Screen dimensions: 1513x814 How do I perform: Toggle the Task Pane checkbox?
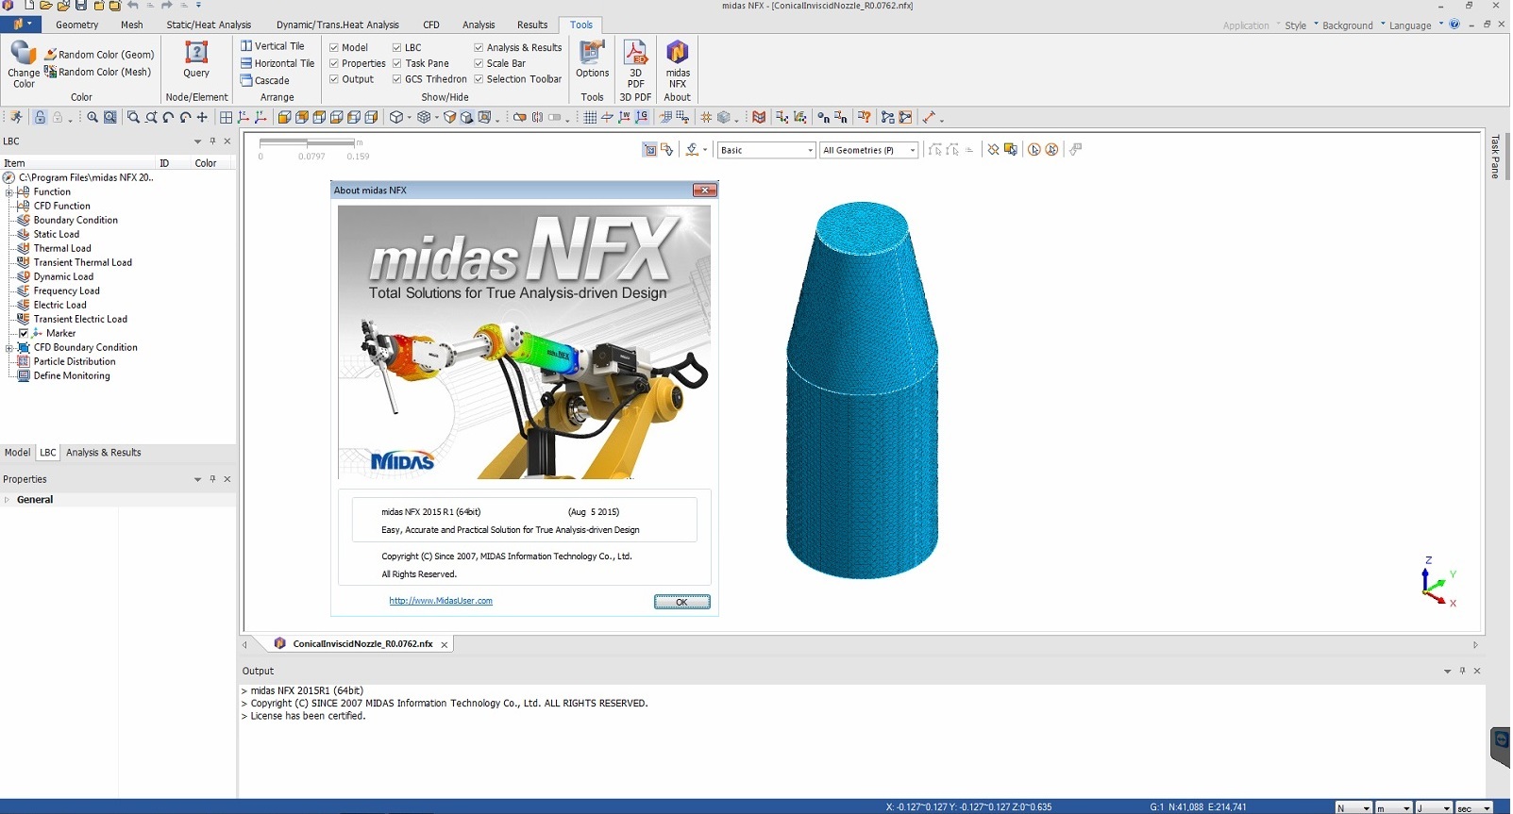pyautogui.click(x=397, y=63)
